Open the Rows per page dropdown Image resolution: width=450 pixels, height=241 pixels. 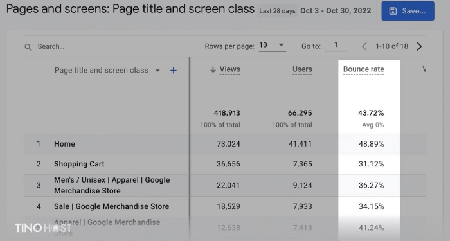pos(273,46)
